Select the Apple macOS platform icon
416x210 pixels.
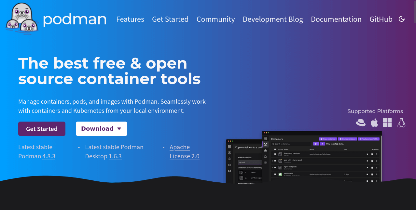374,122
